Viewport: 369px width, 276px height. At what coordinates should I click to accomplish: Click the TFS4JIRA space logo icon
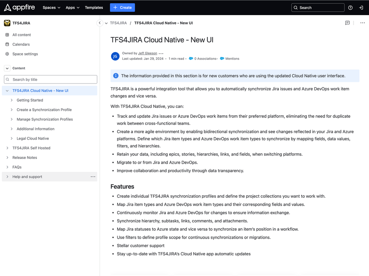tap(7, 23)
